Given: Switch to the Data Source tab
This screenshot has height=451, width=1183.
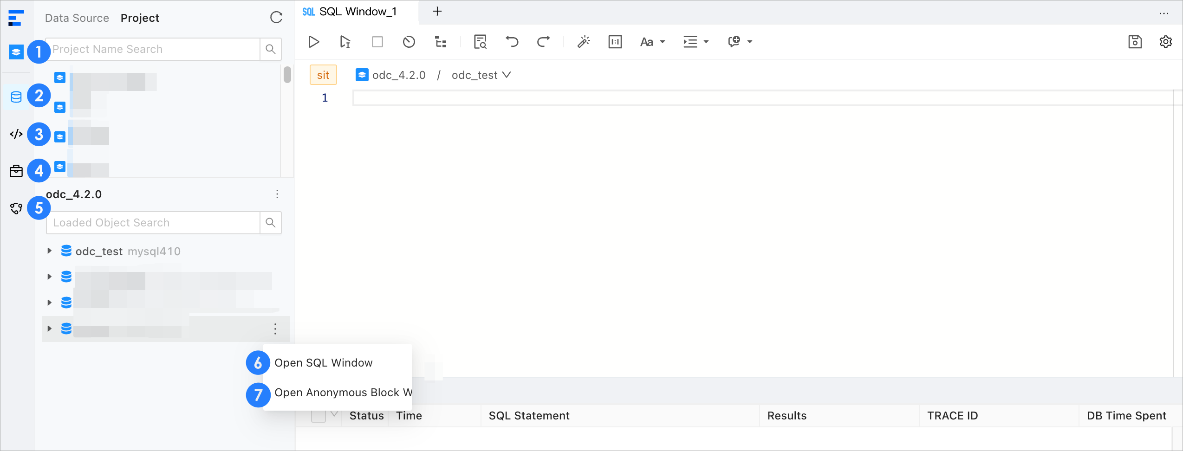Looking at the screenshot, I should coord(77,18).
